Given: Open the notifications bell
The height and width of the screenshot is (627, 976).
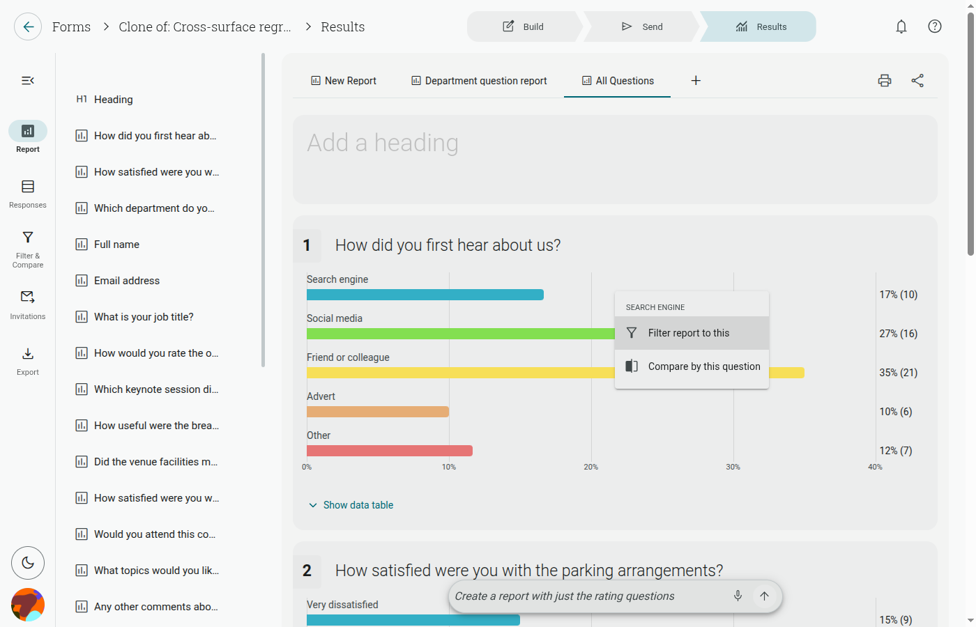Looking at the screenshot, I should (x=901, y=26).
